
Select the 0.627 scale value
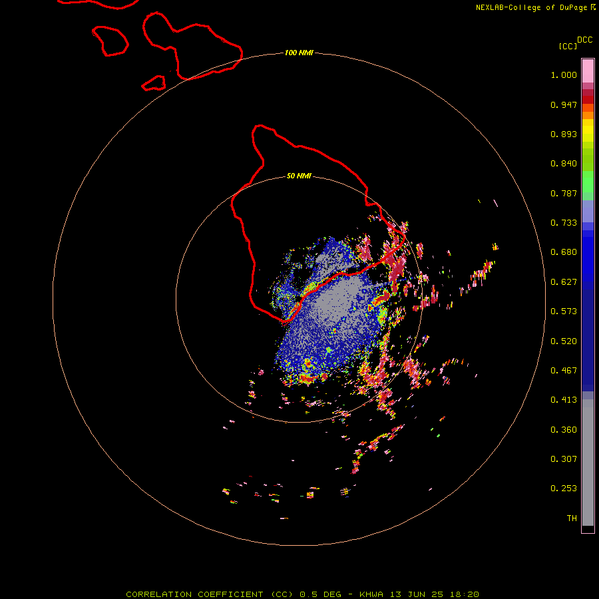coord(564,282)
